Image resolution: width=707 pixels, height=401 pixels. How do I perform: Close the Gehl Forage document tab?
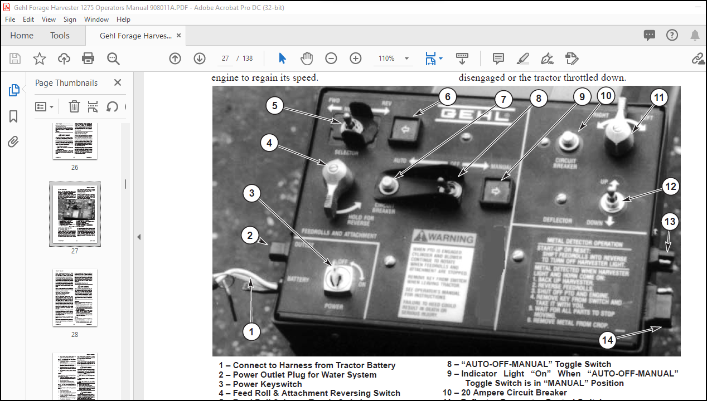[x=178, y=36]
